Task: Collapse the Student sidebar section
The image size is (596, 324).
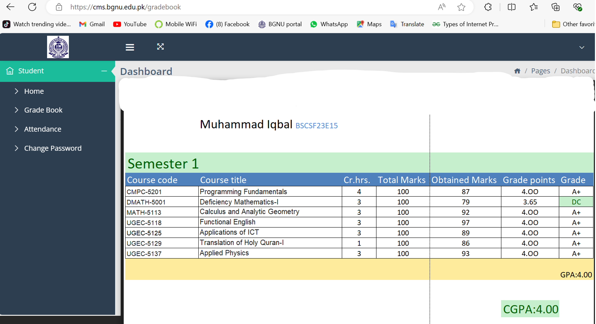Action: (104, 71)
